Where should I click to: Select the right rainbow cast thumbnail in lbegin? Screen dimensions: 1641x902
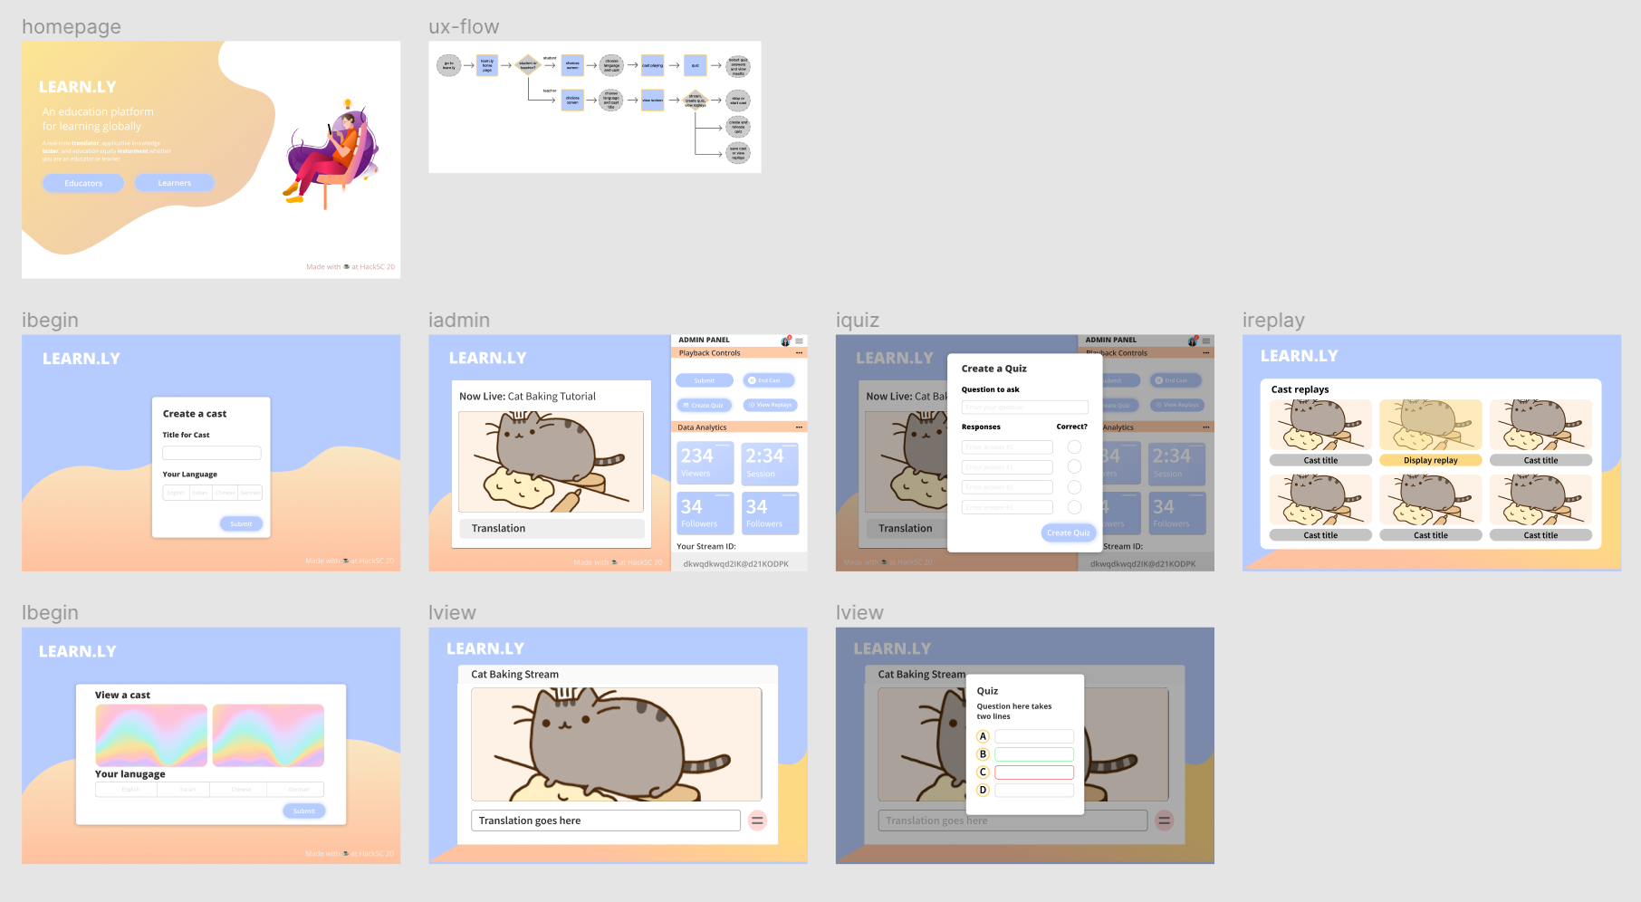point(268,735)
